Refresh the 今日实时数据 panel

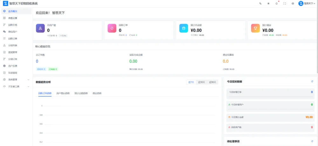[x=312, y=81]
